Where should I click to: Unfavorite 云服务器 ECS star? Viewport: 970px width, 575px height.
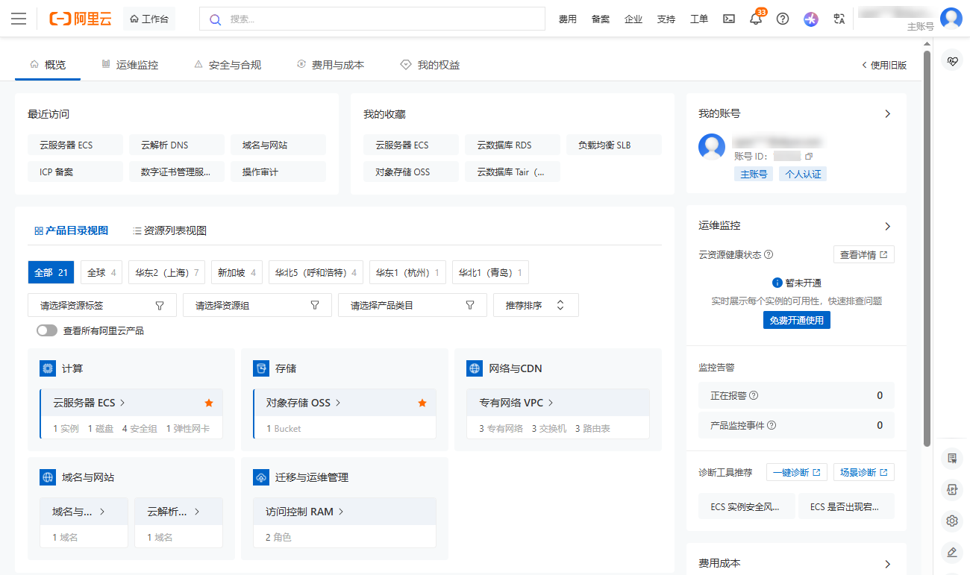click(x=209, y=403)
